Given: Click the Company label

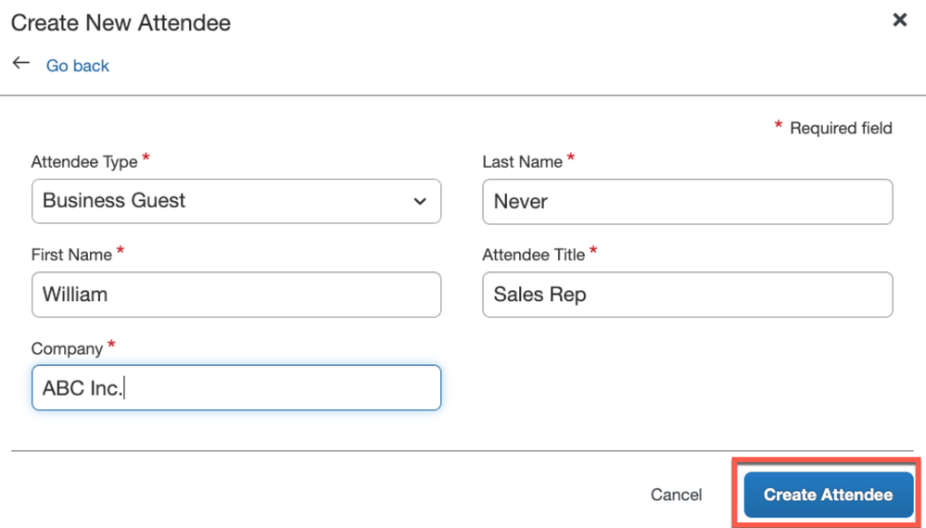Looking at the screenshot, I should click(67, 348).
